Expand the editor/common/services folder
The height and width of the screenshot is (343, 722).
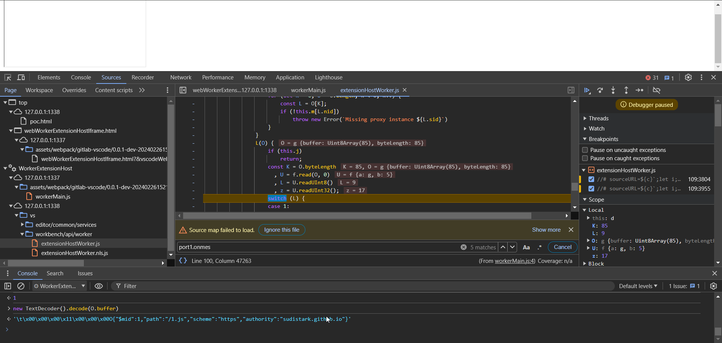coord(22,225)
